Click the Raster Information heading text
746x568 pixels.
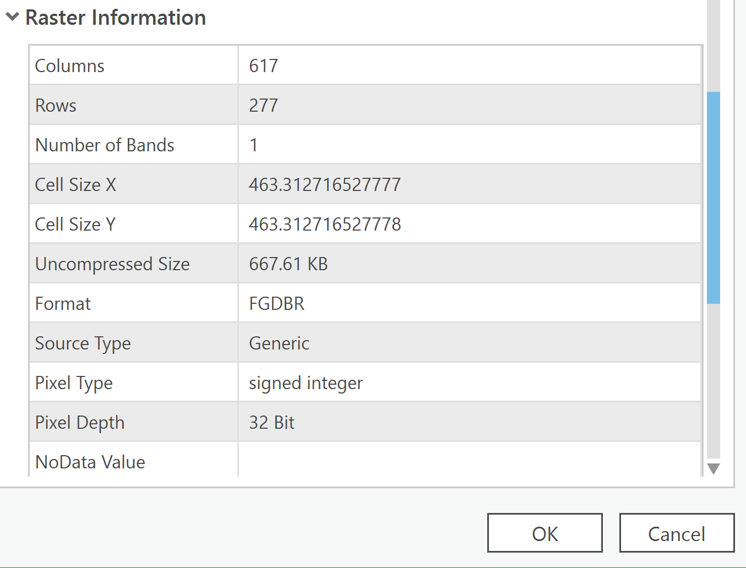[116, 18]
